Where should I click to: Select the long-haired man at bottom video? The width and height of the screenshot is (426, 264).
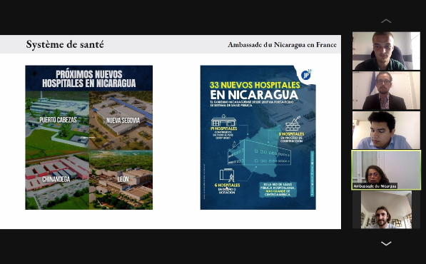click(386, 210)
